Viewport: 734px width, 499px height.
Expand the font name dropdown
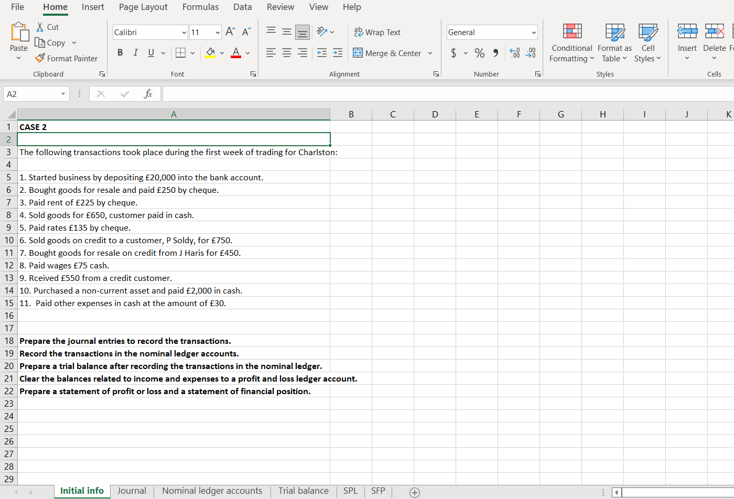tap(184, 32)
